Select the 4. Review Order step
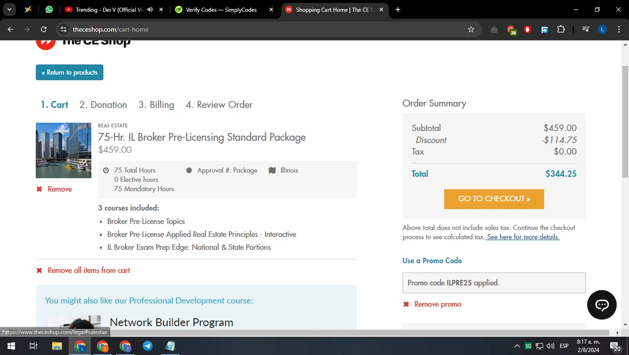Image resolution: width=629 pixels, height=355 pixels. [219, 105]
